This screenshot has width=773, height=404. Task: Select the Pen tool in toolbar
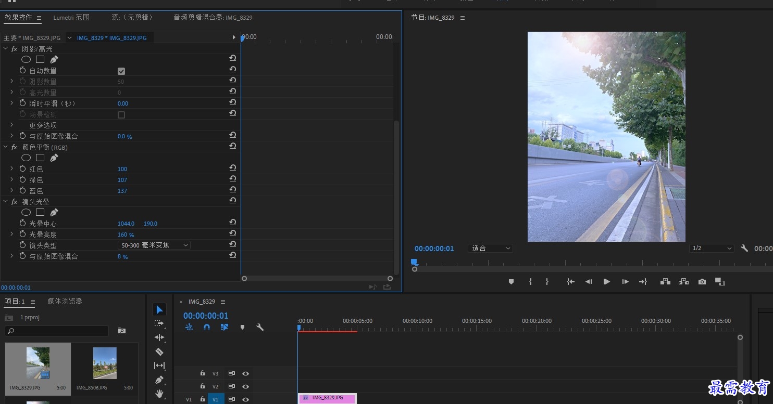[x=159, y=380]
